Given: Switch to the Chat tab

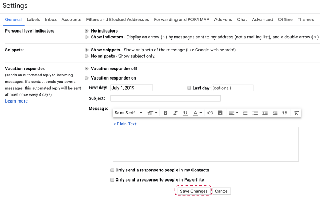Looking at the screenshot, I should tap(242, 19).
